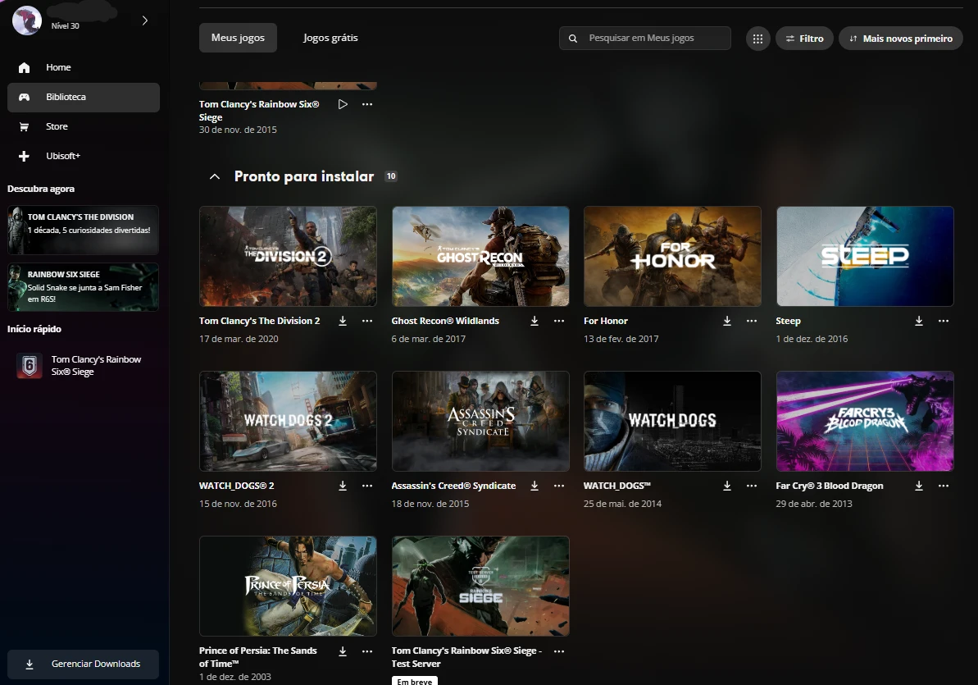The image size is (978, 685).
Task: Select the Meus jogos tab
Action: (x=238, y=38)
